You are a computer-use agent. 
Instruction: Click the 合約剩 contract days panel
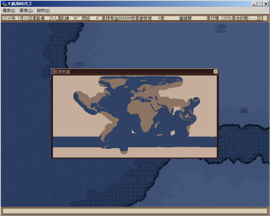tap(248, 18)
